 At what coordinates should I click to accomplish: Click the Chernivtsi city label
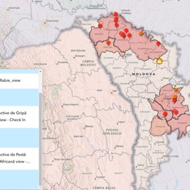pyautogui.click(x=52, y=21)
